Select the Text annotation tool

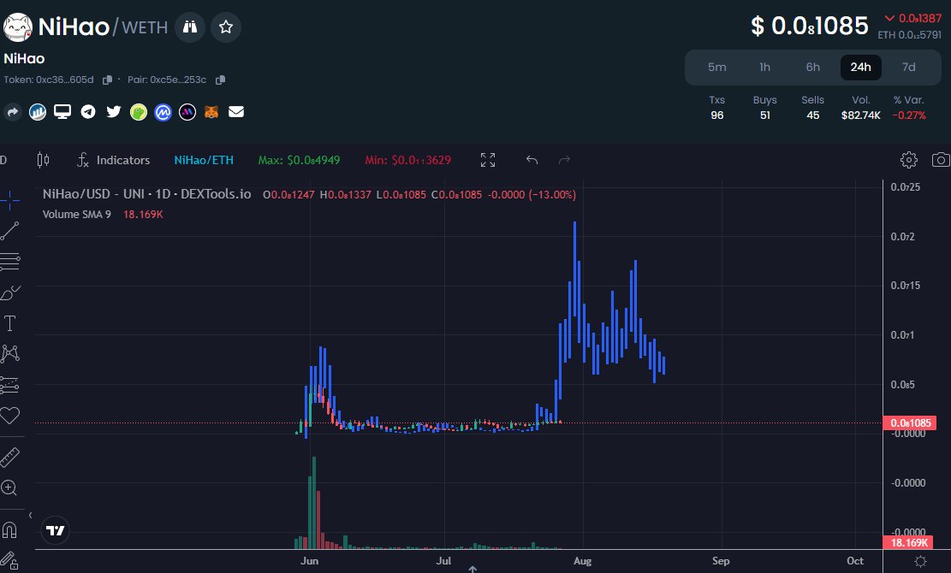[10, 323]
